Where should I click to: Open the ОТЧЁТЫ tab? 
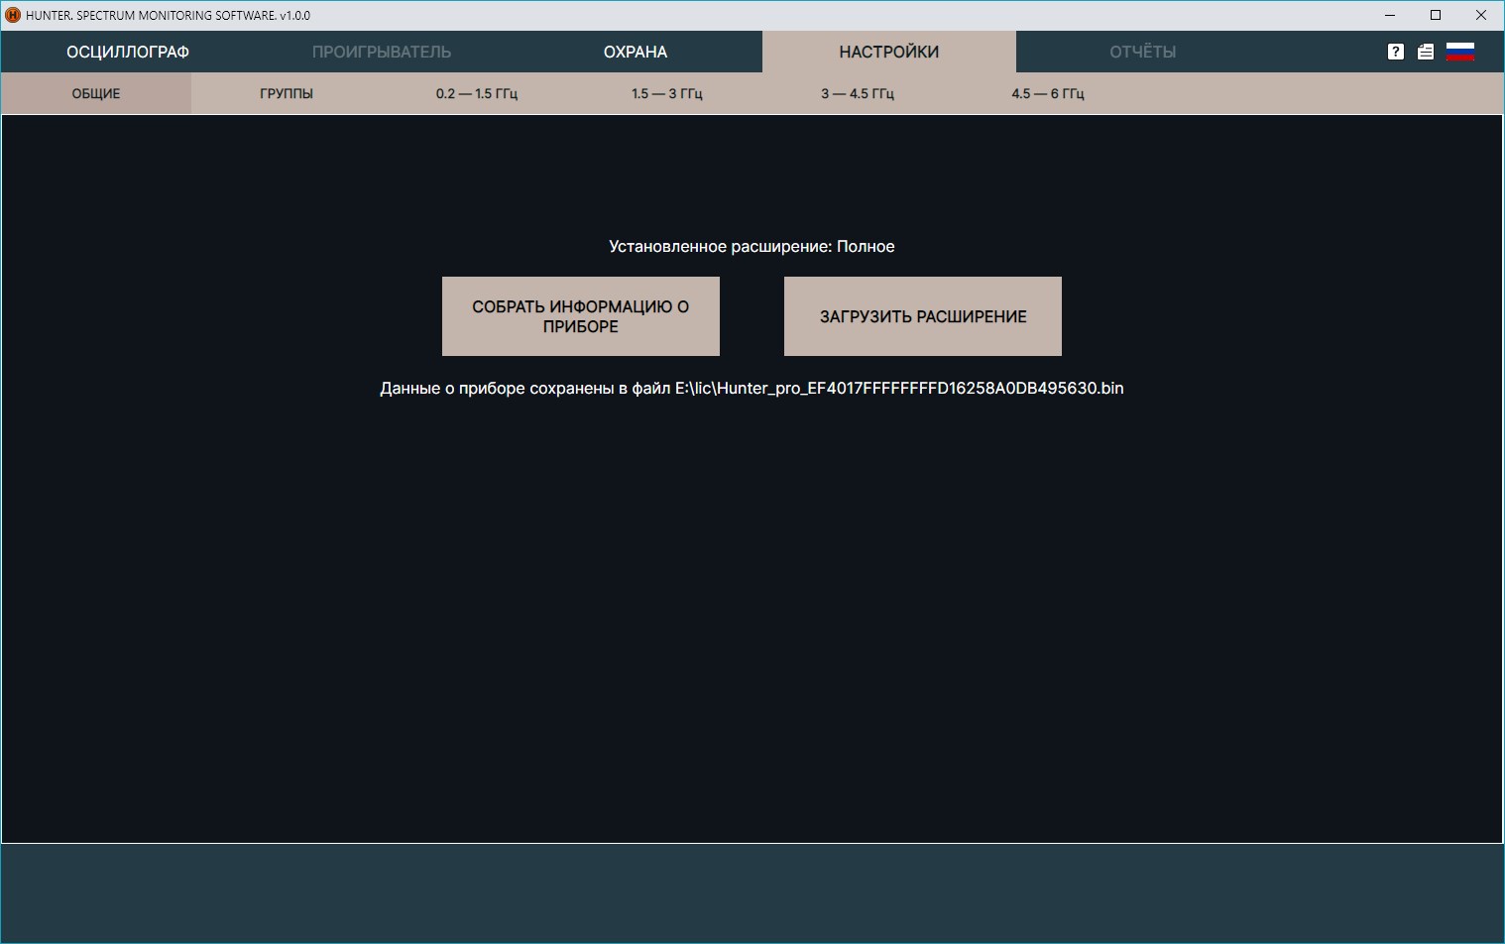click(1142, 52)
